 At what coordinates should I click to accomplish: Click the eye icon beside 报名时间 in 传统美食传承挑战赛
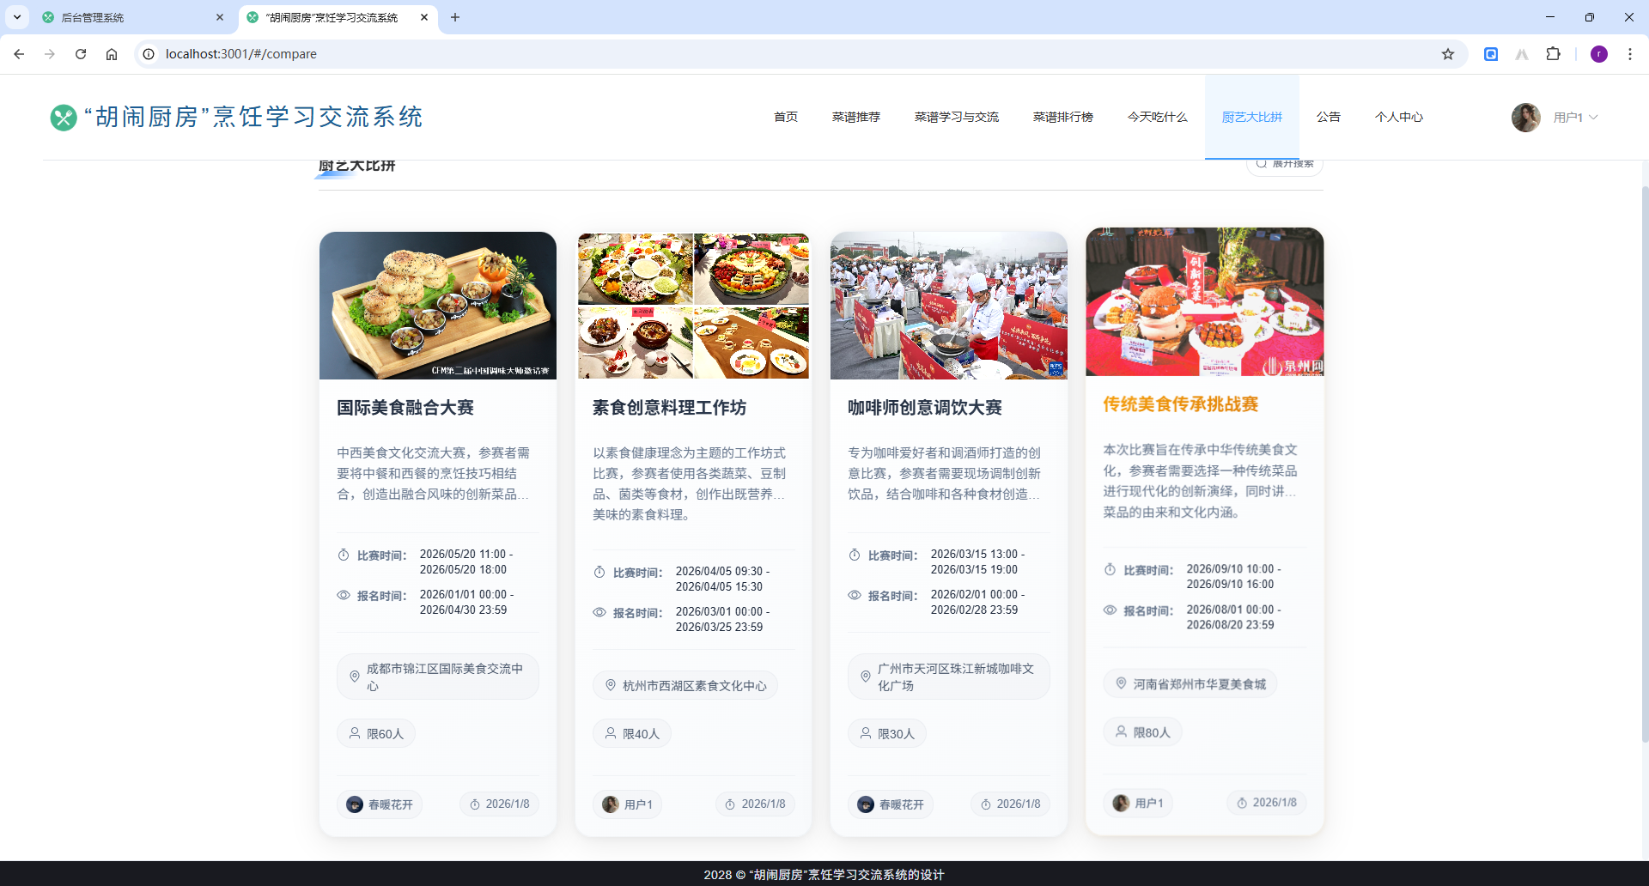coord(1110,610)
